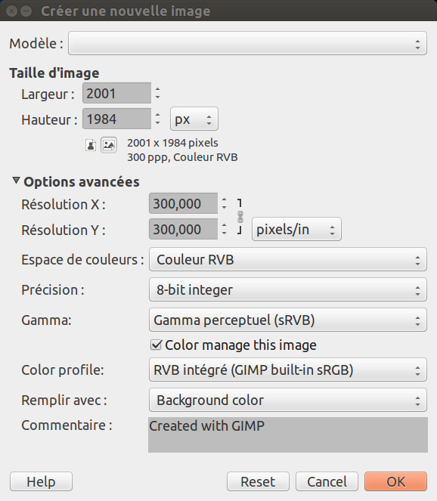Open the Précision 8-bit integer dropdown
This screenshot has height=501, width=437.
click(x=288, y=290)
